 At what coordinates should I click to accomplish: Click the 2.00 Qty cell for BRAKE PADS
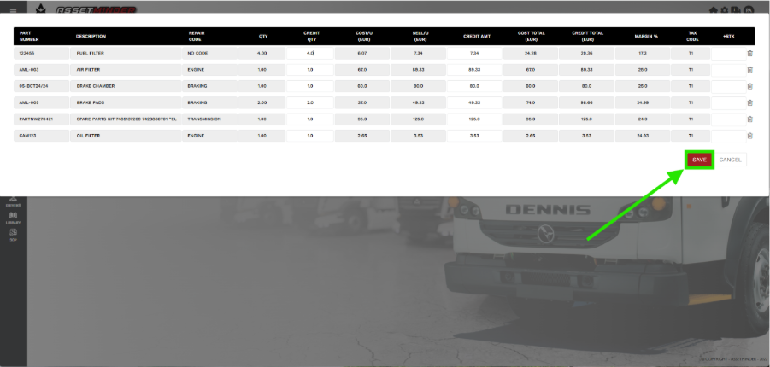coord(262,102)
